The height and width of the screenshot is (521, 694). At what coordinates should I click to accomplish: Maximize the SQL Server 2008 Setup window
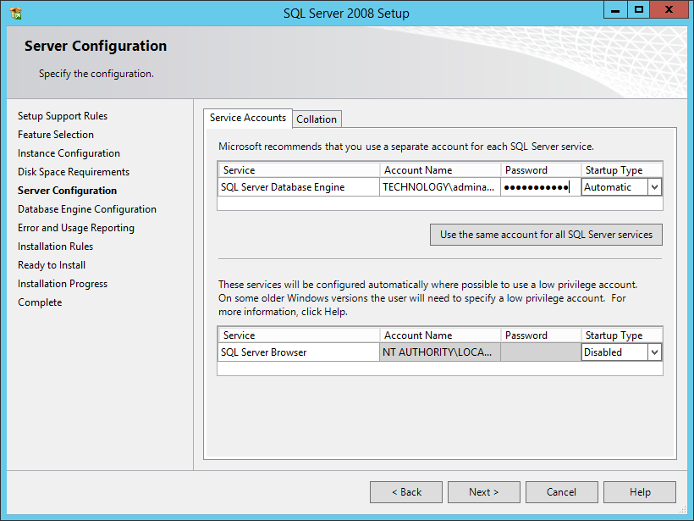tap(639, 10)
